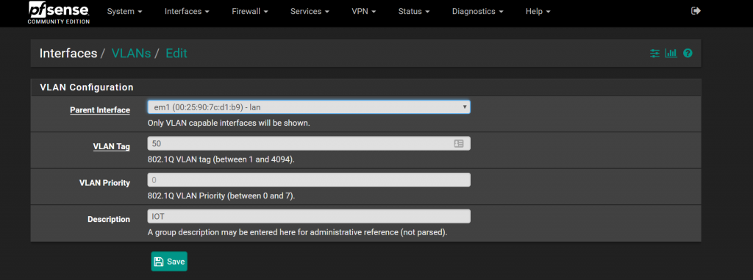This screenshot has height=280, width=753.
Task: Click the Parent Interface label
Action: point(100,110)
